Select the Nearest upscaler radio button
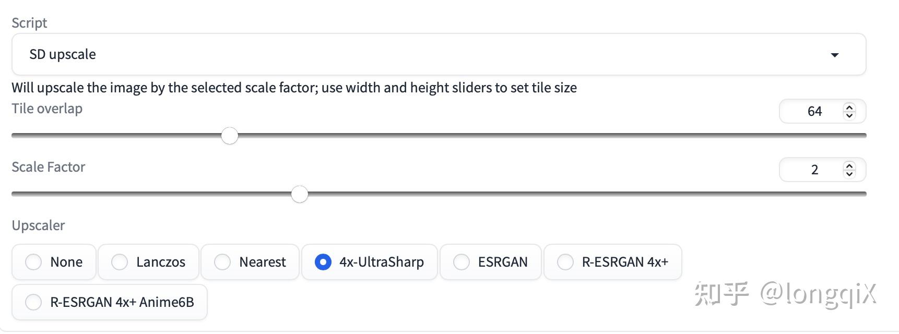 222,262
